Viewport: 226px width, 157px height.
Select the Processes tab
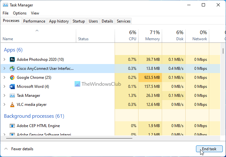coord(11,21)
